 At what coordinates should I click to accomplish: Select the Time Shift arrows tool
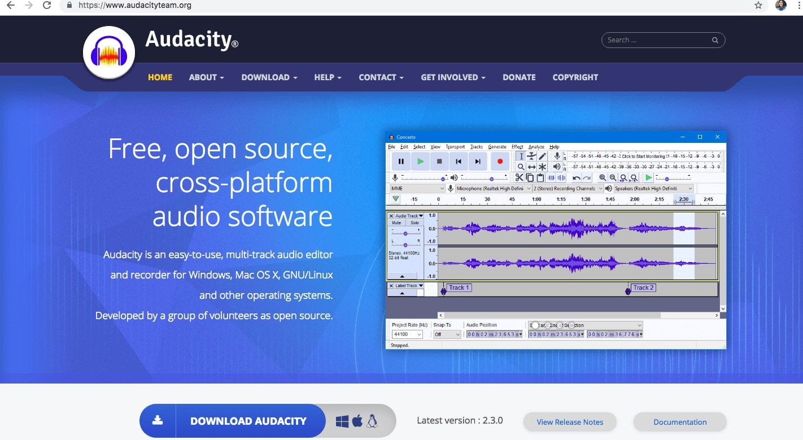click(531, 167)
